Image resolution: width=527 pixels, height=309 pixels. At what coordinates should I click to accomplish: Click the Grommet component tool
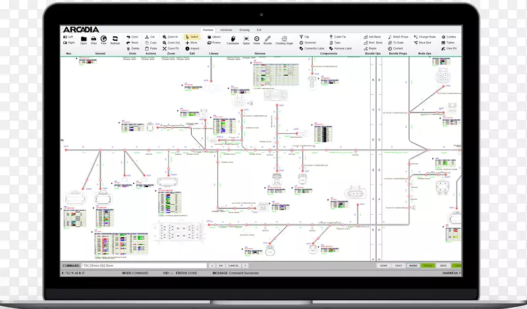(x=308, y=43)
